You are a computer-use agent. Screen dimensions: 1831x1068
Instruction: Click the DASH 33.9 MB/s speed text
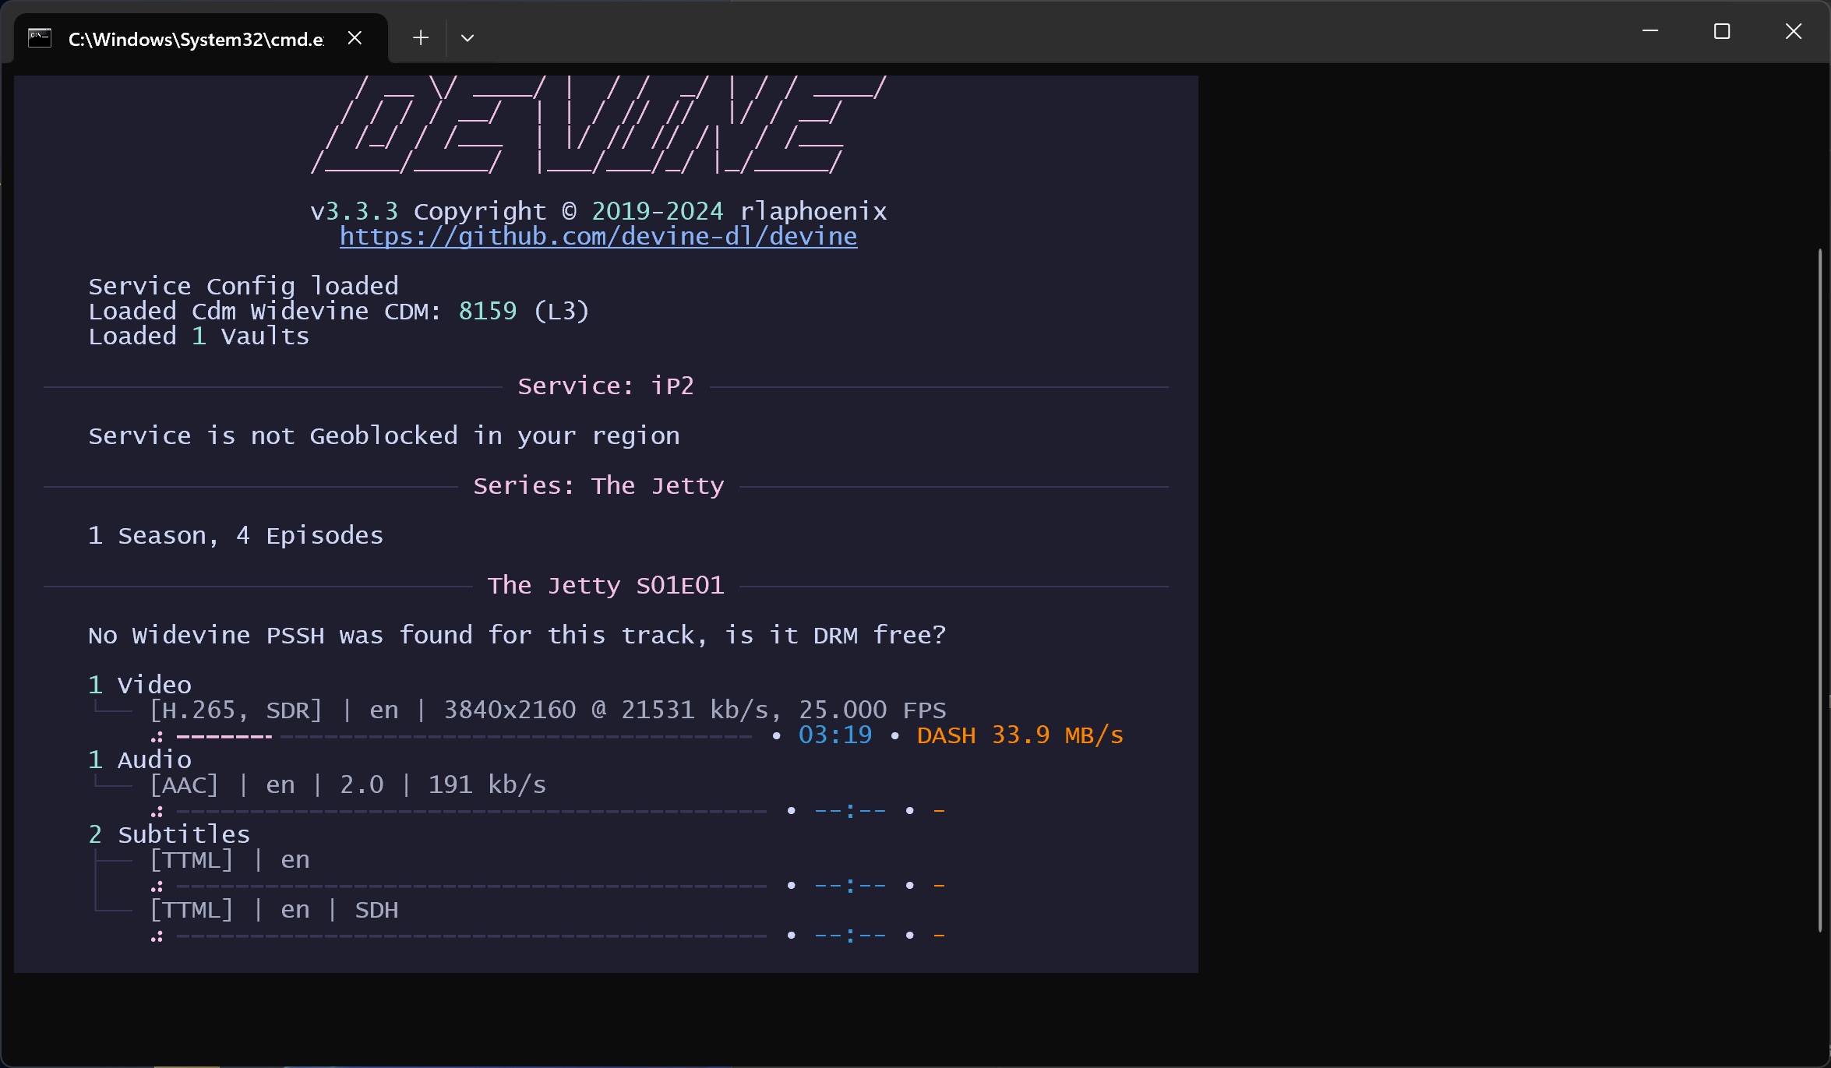click(x=1019, y=735)
